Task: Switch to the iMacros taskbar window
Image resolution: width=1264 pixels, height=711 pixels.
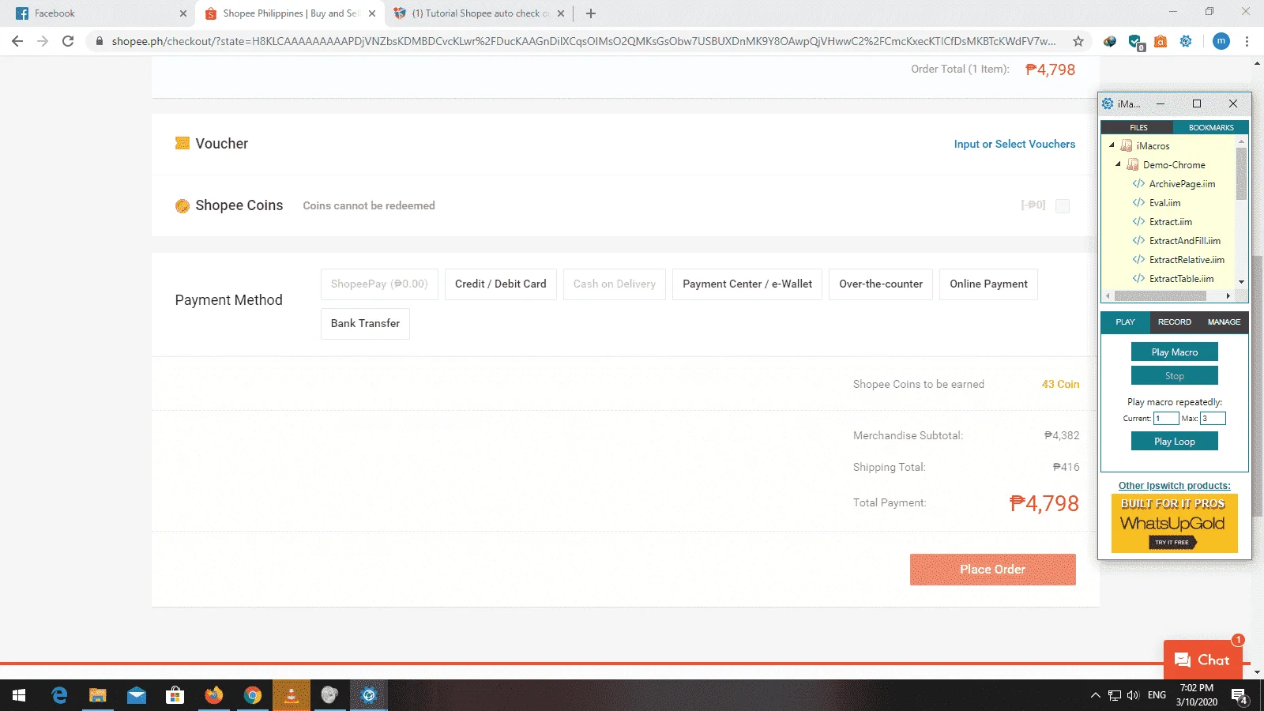Action: point(369,695)
